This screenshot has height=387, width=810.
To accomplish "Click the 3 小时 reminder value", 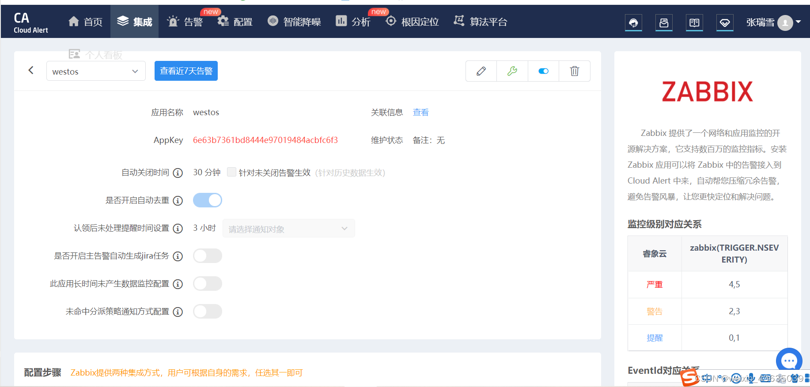I will coord(204,228).
